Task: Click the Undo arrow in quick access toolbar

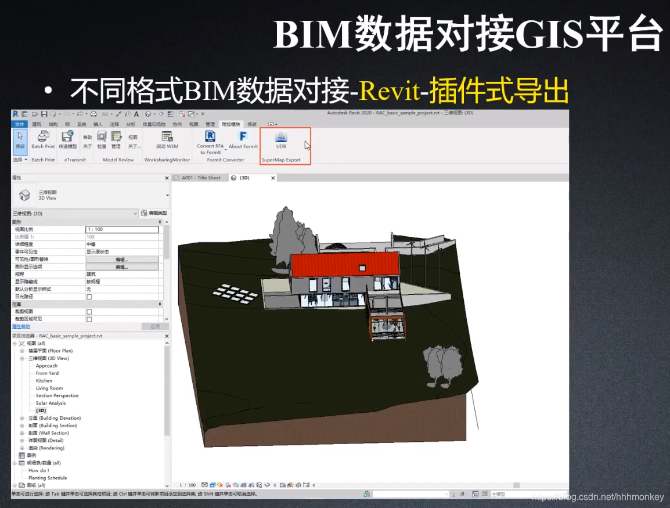Action: 67,114
